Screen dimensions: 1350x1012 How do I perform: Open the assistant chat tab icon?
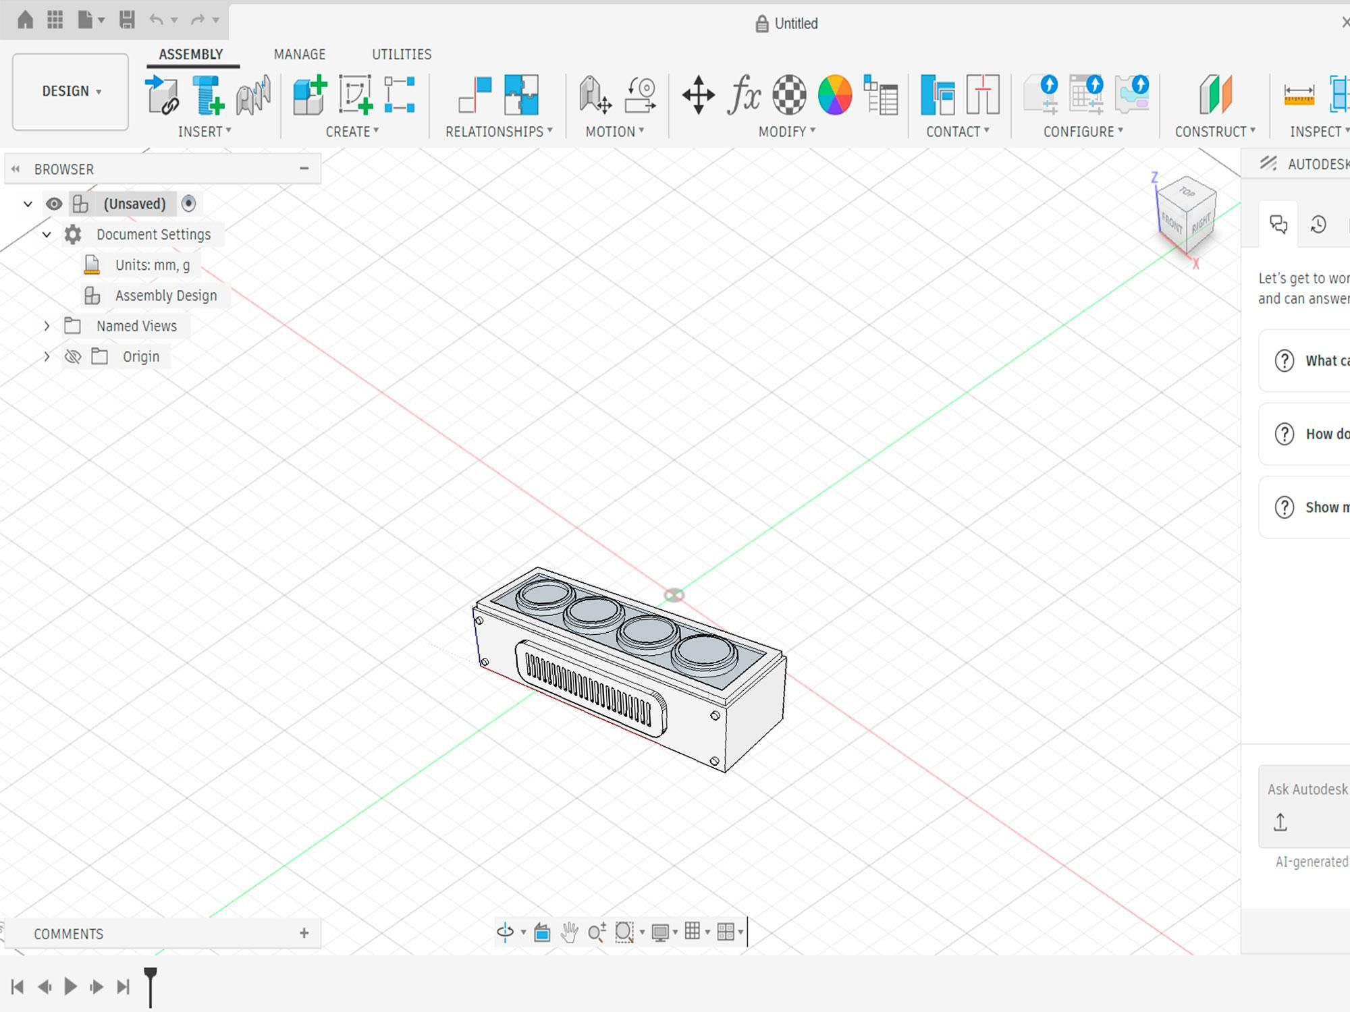pyautogui.click(x=1278, y=224)
